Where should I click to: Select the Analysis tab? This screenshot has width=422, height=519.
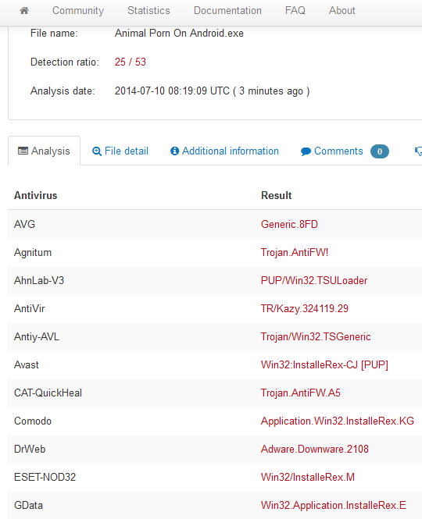[44, 151]
